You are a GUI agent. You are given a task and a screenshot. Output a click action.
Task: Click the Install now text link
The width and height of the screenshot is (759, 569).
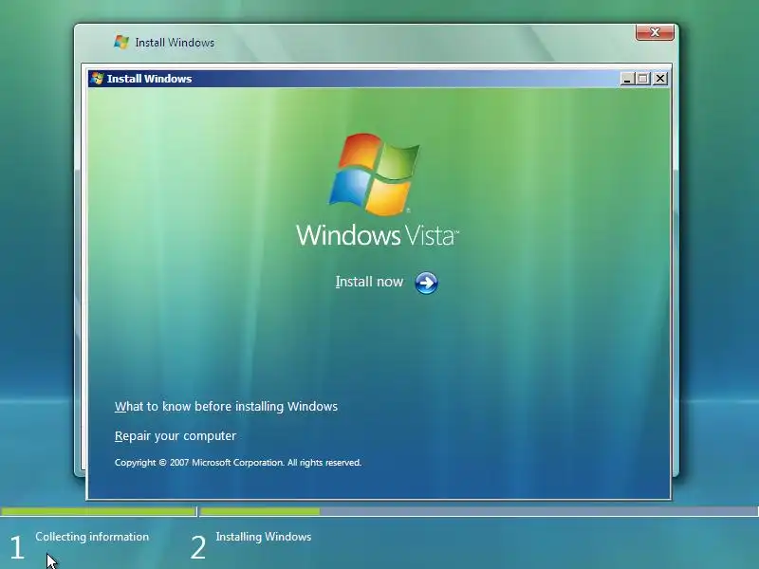[369, 282]
